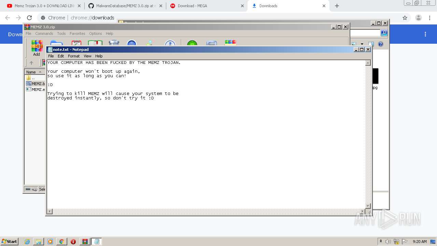
Task: Click Explorer window's search magnifier button
Action: coord(384,33)
